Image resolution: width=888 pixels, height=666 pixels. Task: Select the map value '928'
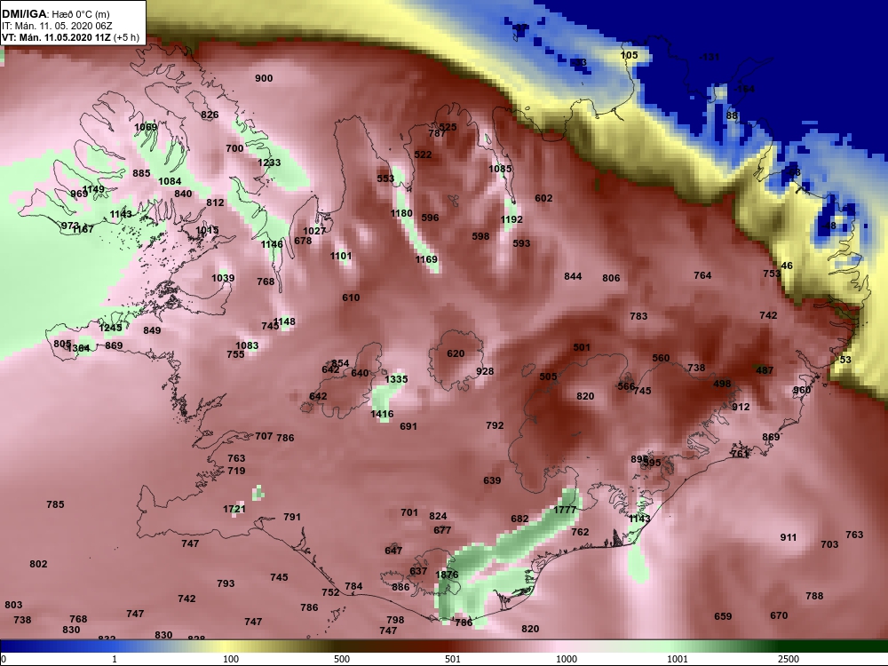point(485,371)
